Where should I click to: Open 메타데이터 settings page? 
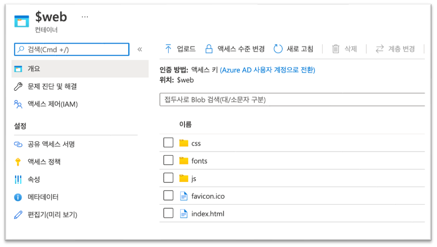(43, 197)
